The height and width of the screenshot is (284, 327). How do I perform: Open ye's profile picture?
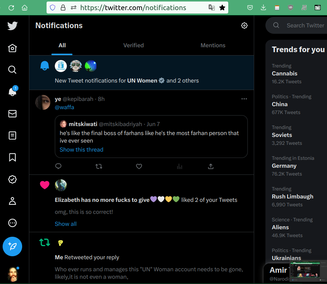point(43,102)
